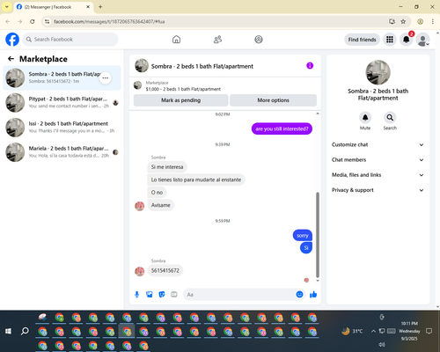Click the message '5615415672'
This screenshot has height=352, width=440.
(165, 270)
